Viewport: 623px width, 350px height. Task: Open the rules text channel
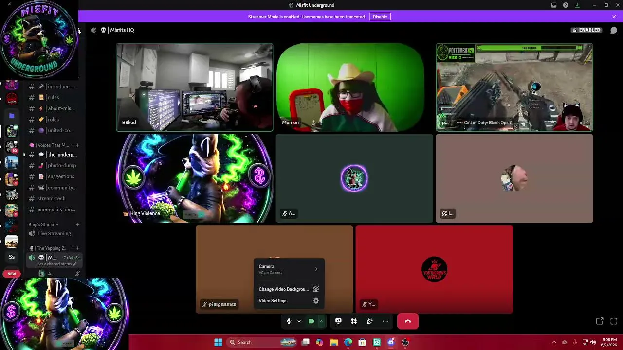pos(54,97)
